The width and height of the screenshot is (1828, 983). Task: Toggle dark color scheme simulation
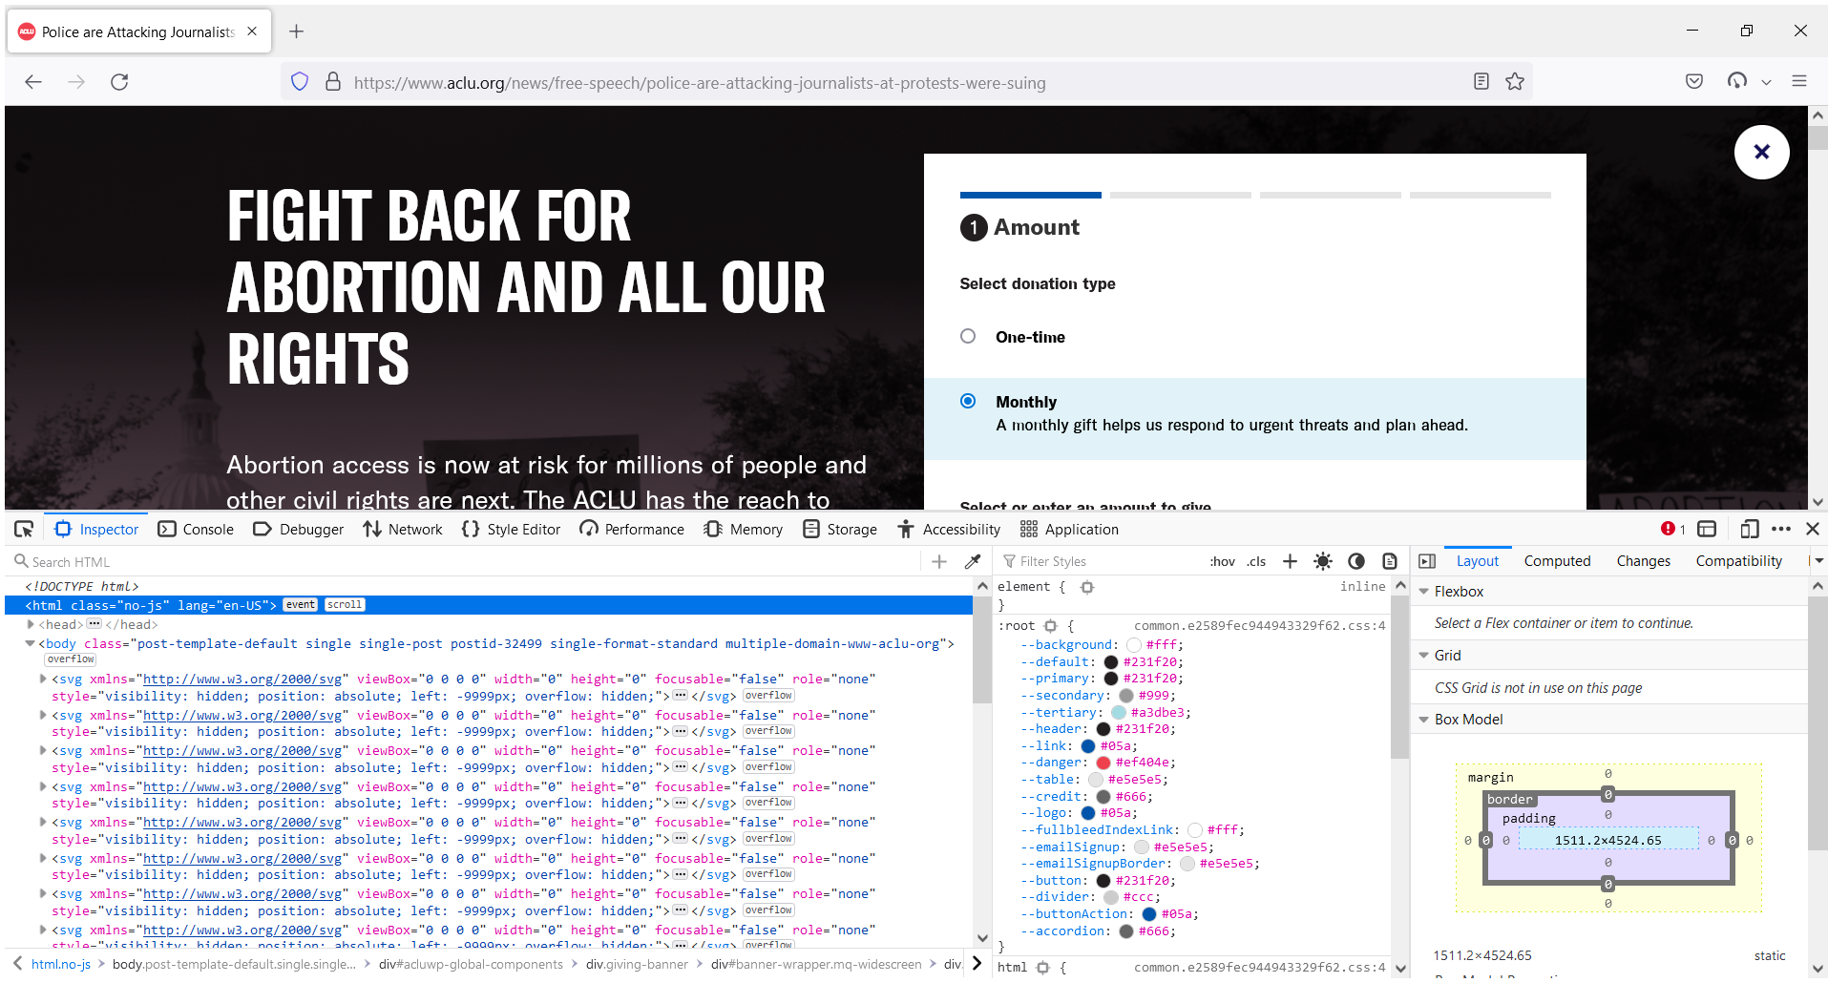coord(1356,561)
